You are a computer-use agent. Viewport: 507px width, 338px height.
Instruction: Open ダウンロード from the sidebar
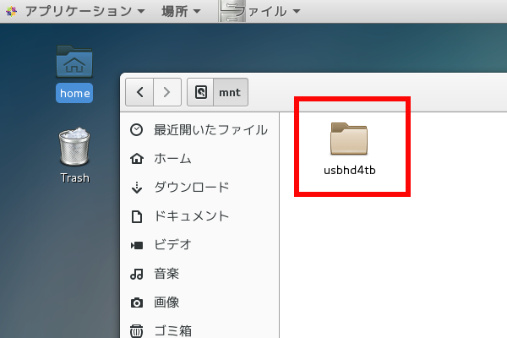[191, 188]
